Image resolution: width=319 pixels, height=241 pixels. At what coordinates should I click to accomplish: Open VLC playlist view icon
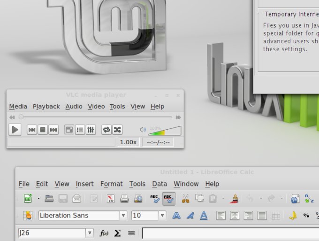click(x=80, y=130)
